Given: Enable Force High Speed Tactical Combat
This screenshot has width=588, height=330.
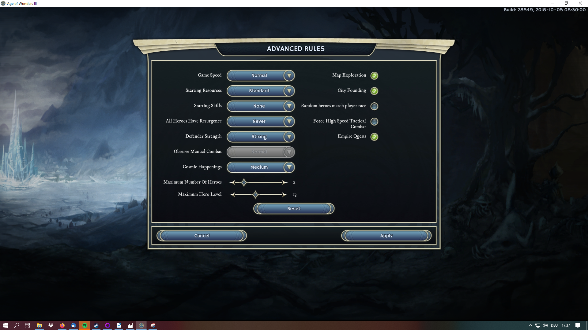Looking at the screenshot, I should point(374,121).
